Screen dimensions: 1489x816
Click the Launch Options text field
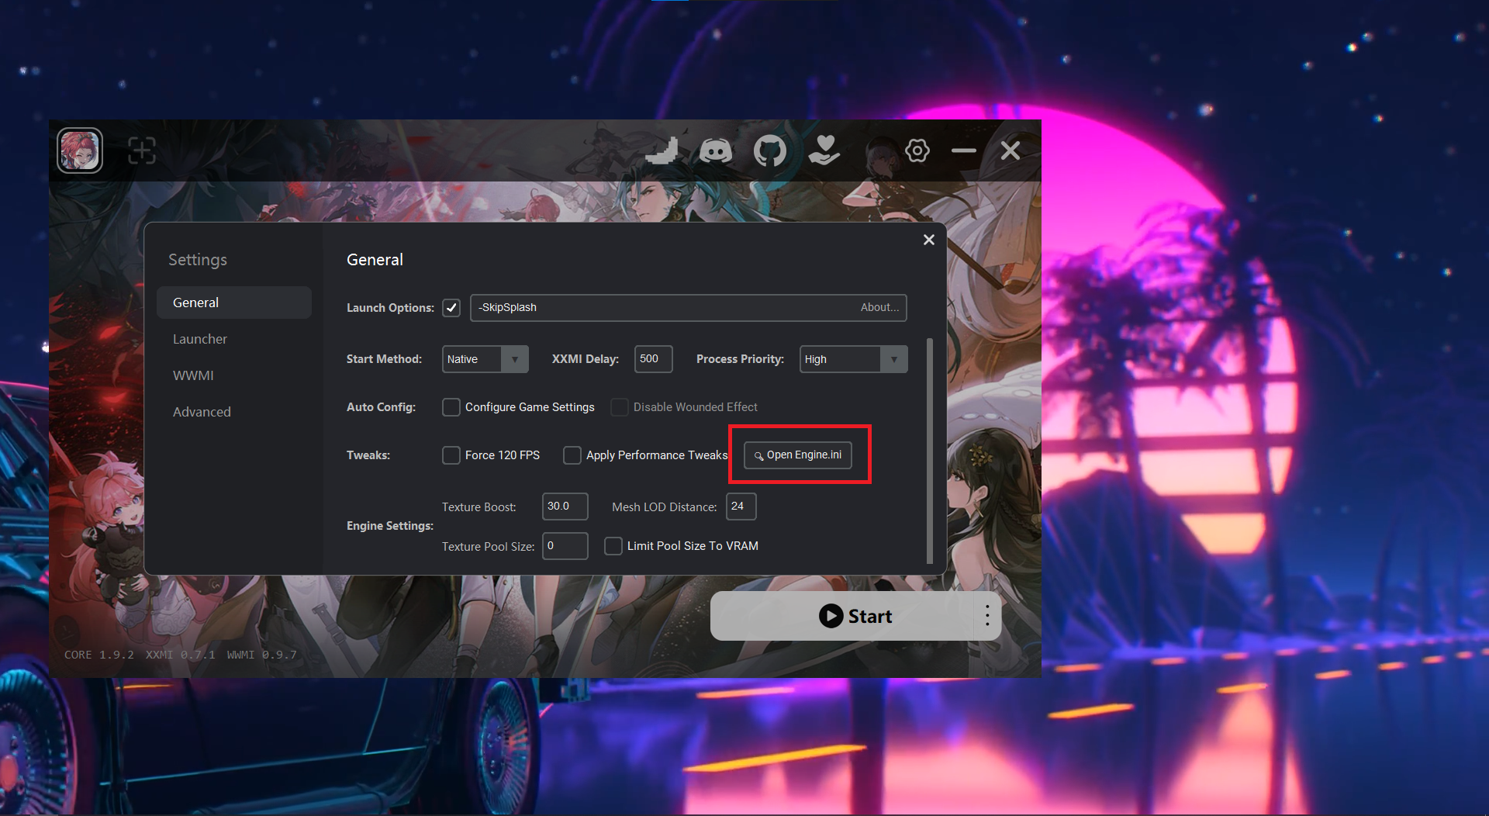pyautogui.click(x=689, y=308)
